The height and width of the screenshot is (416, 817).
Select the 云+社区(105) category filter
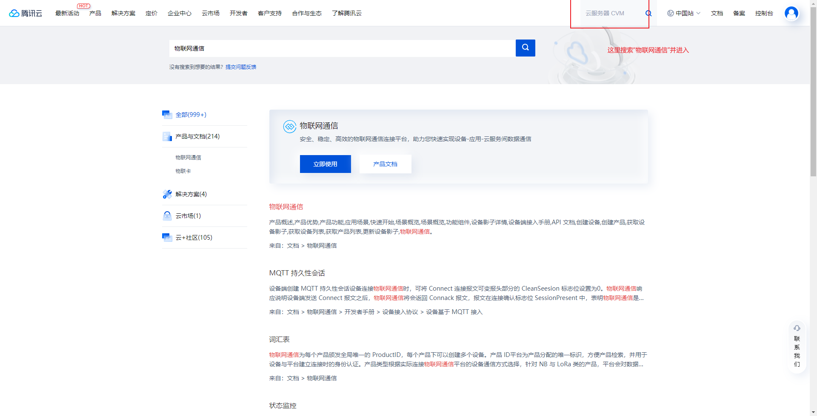[x=194, y=237]
